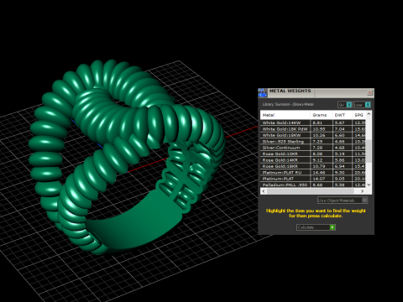Click the 9.12 grams cell
Image resolution: width=403 pixels, height=302 pixels.
pos(322,160)
